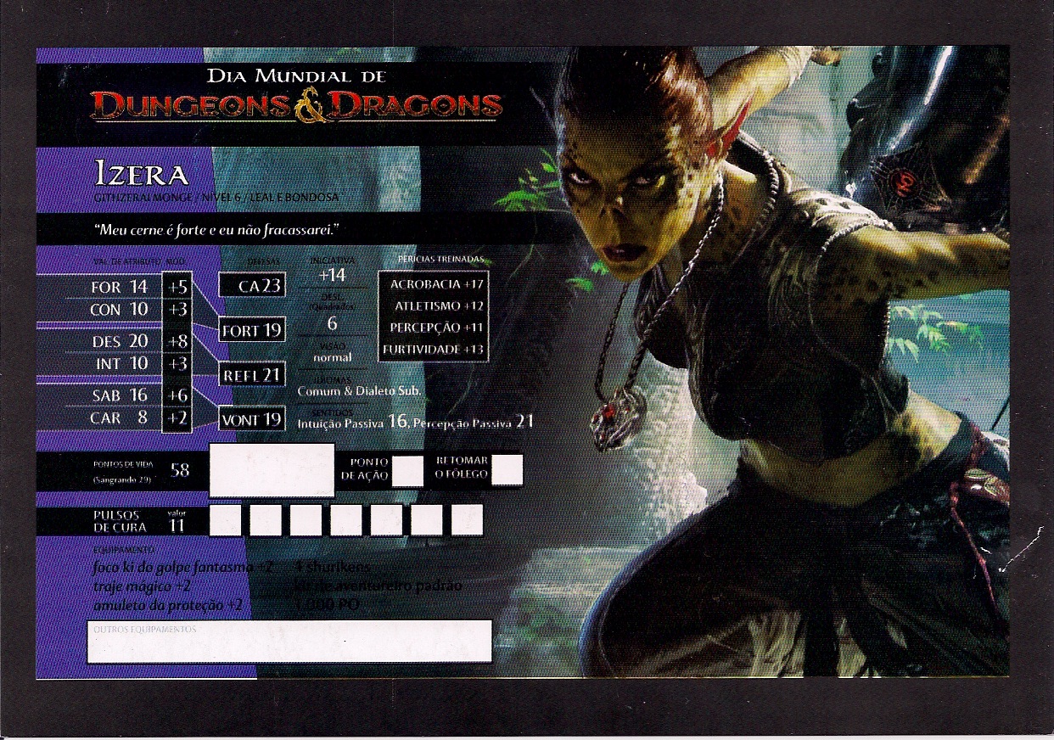Click the "4 shurikens" item
This screenshot has height=740, width=1054.
coord(333,567)
